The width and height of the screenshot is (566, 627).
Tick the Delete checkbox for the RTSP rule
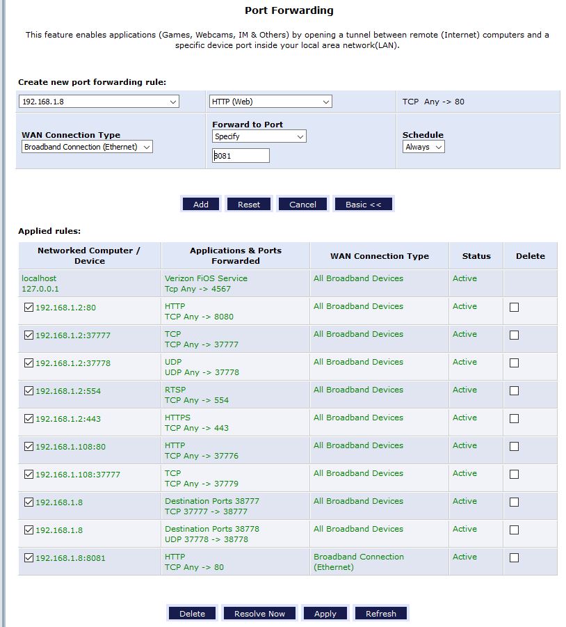coord(514,390)
